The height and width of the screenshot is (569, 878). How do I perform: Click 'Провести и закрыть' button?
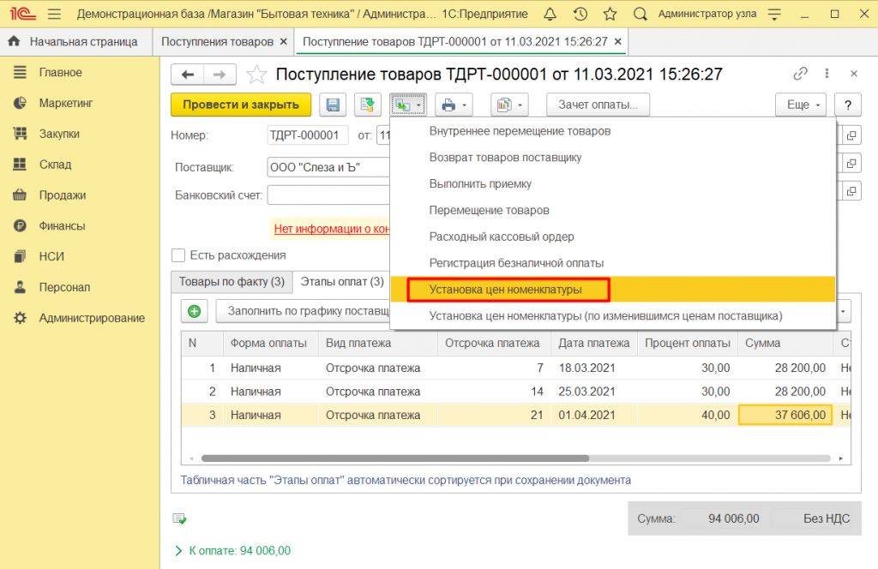[x=240, y=105]
